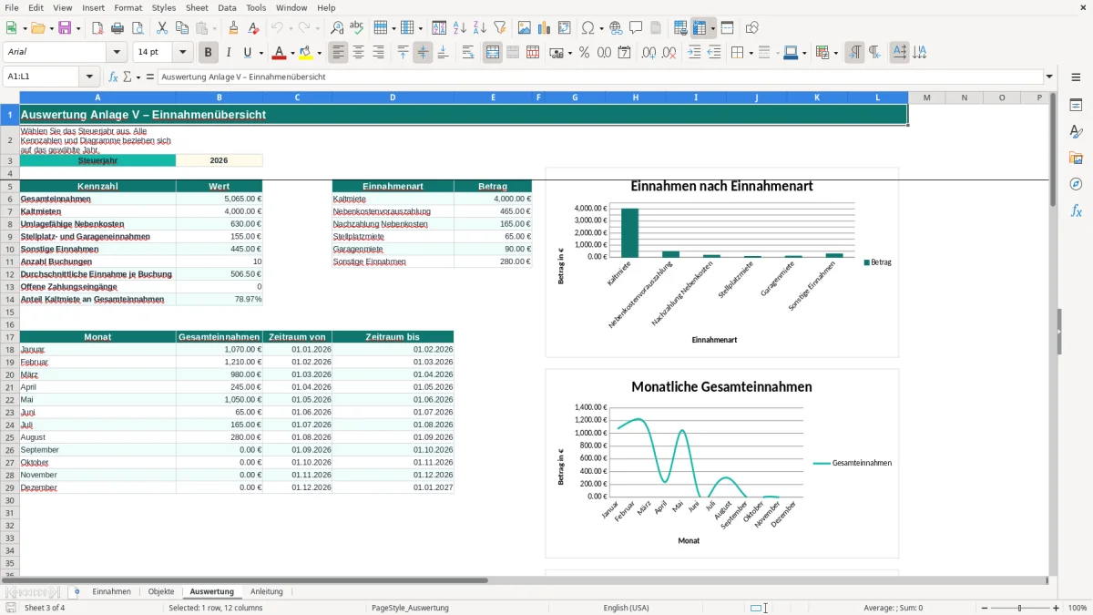Click the Clear Direct Formatting icon
Viewport: 1093px width, 615px height.
pyautogui.click(x=254, y=28)
